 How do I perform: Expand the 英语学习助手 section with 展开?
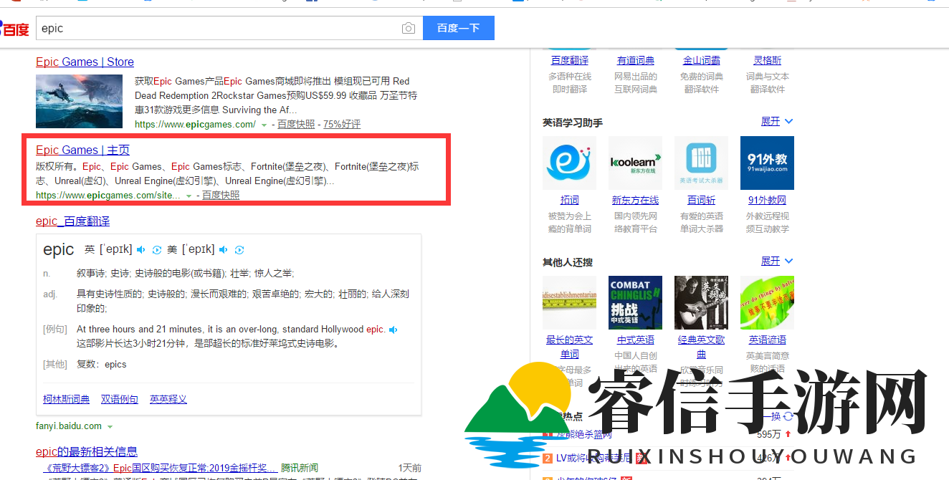click(777, 122)
